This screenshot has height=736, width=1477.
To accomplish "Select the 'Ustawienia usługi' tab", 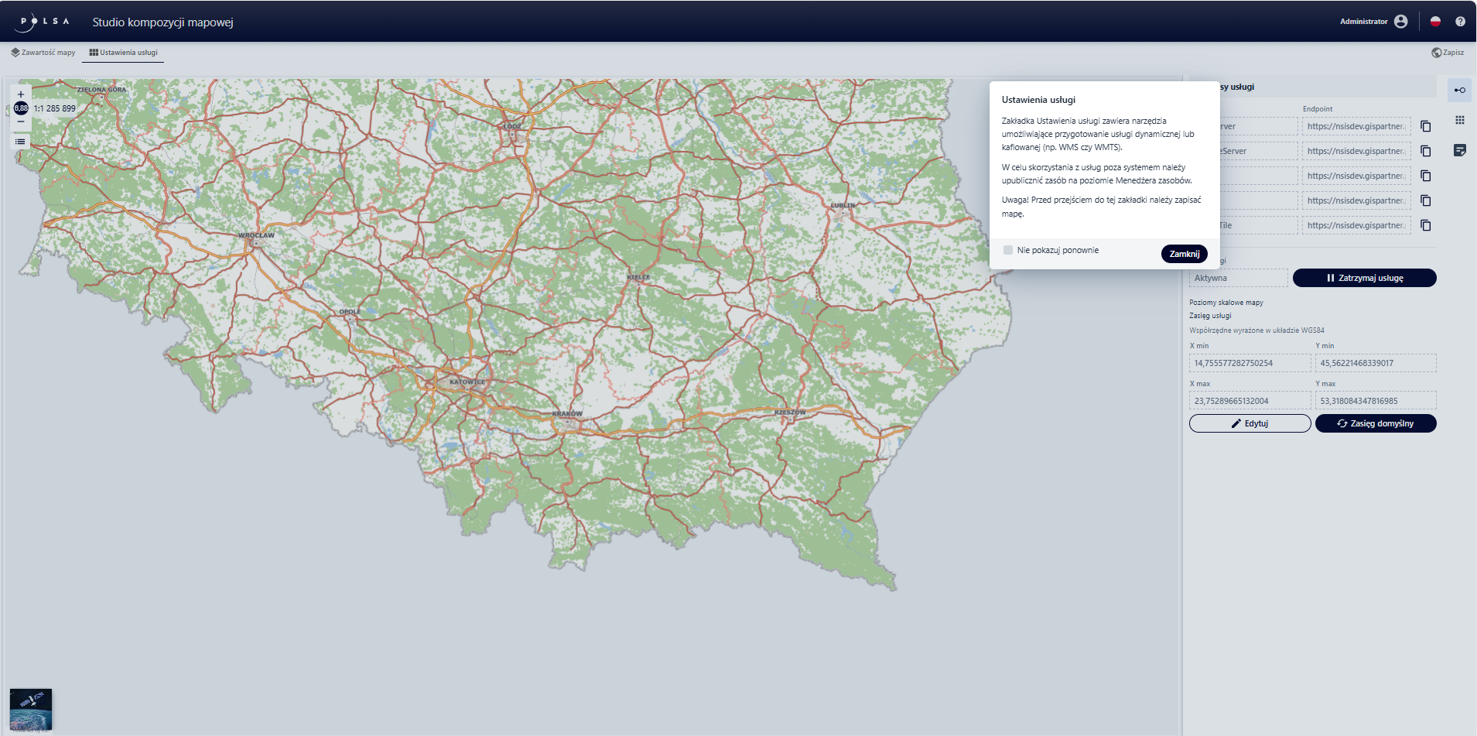I will pyautogui.click(x=123, y=53).
